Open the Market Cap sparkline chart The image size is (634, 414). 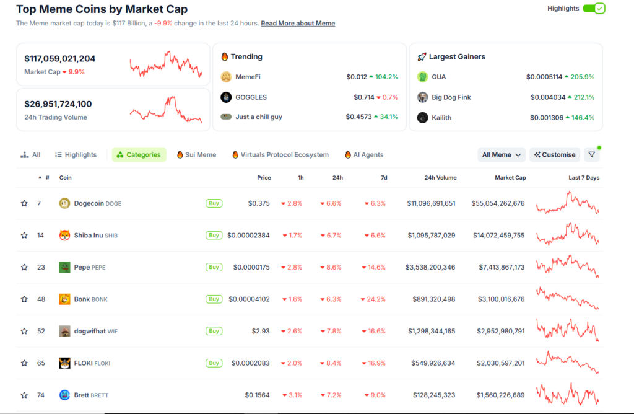click(x=166, y=64)
